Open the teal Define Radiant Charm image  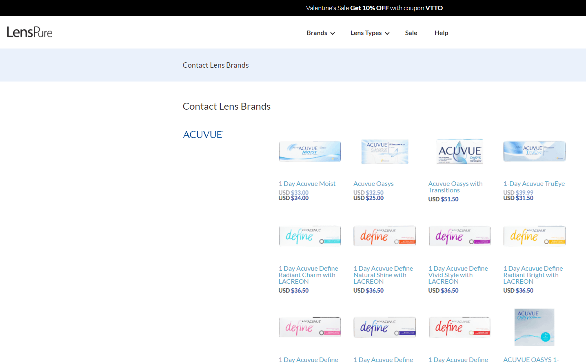(310, 236)
